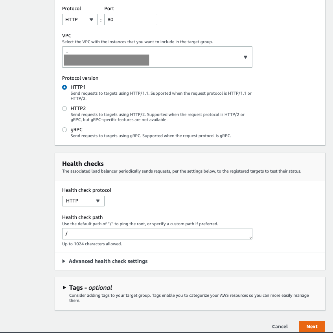Open the Protocol dropdown arrow icon
333x333 pixels.
pyautogui.click(x=94, y=19)
